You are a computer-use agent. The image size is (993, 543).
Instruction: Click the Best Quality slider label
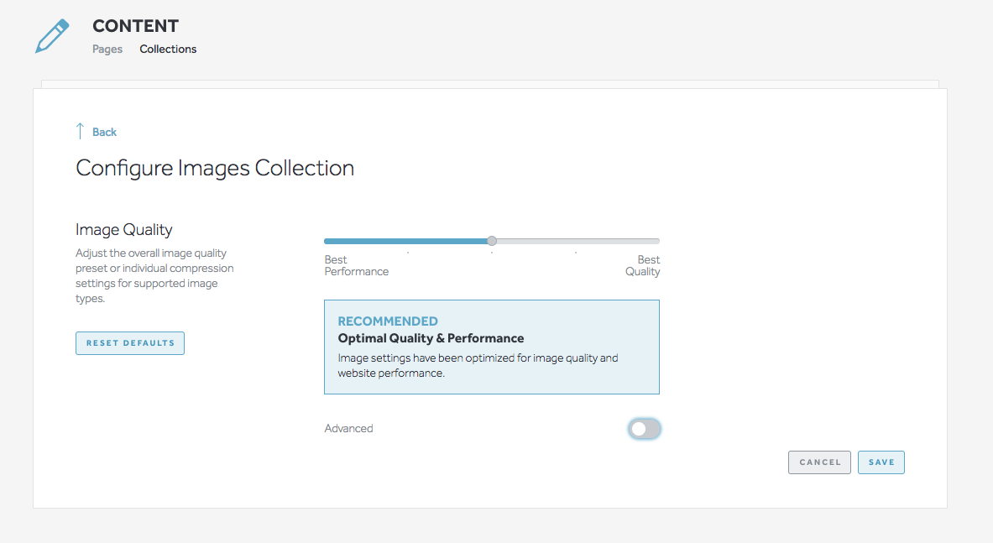(x=643, y=265)
